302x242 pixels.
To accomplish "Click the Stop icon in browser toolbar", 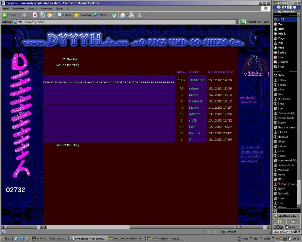I will [35, 15].
